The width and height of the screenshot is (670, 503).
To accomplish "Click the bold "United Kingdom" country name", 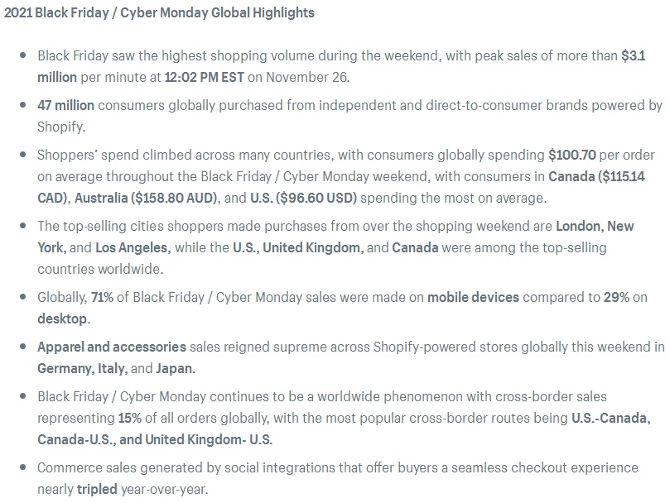I will (x=313, y=247).
